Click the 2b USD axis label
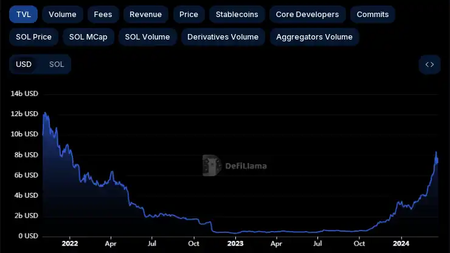The image size is (450, 253). (x=26, y=216)
